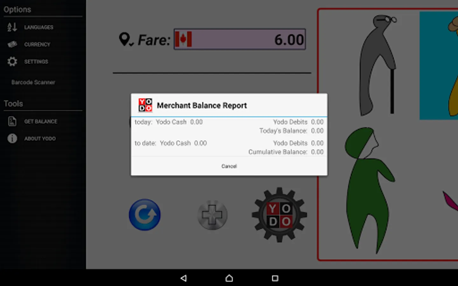Click the "Tools" sidebar heading

point(13,104)
